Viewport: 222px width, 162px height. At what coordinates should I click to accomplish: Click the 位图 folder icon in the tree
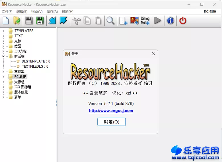[11, 46]
